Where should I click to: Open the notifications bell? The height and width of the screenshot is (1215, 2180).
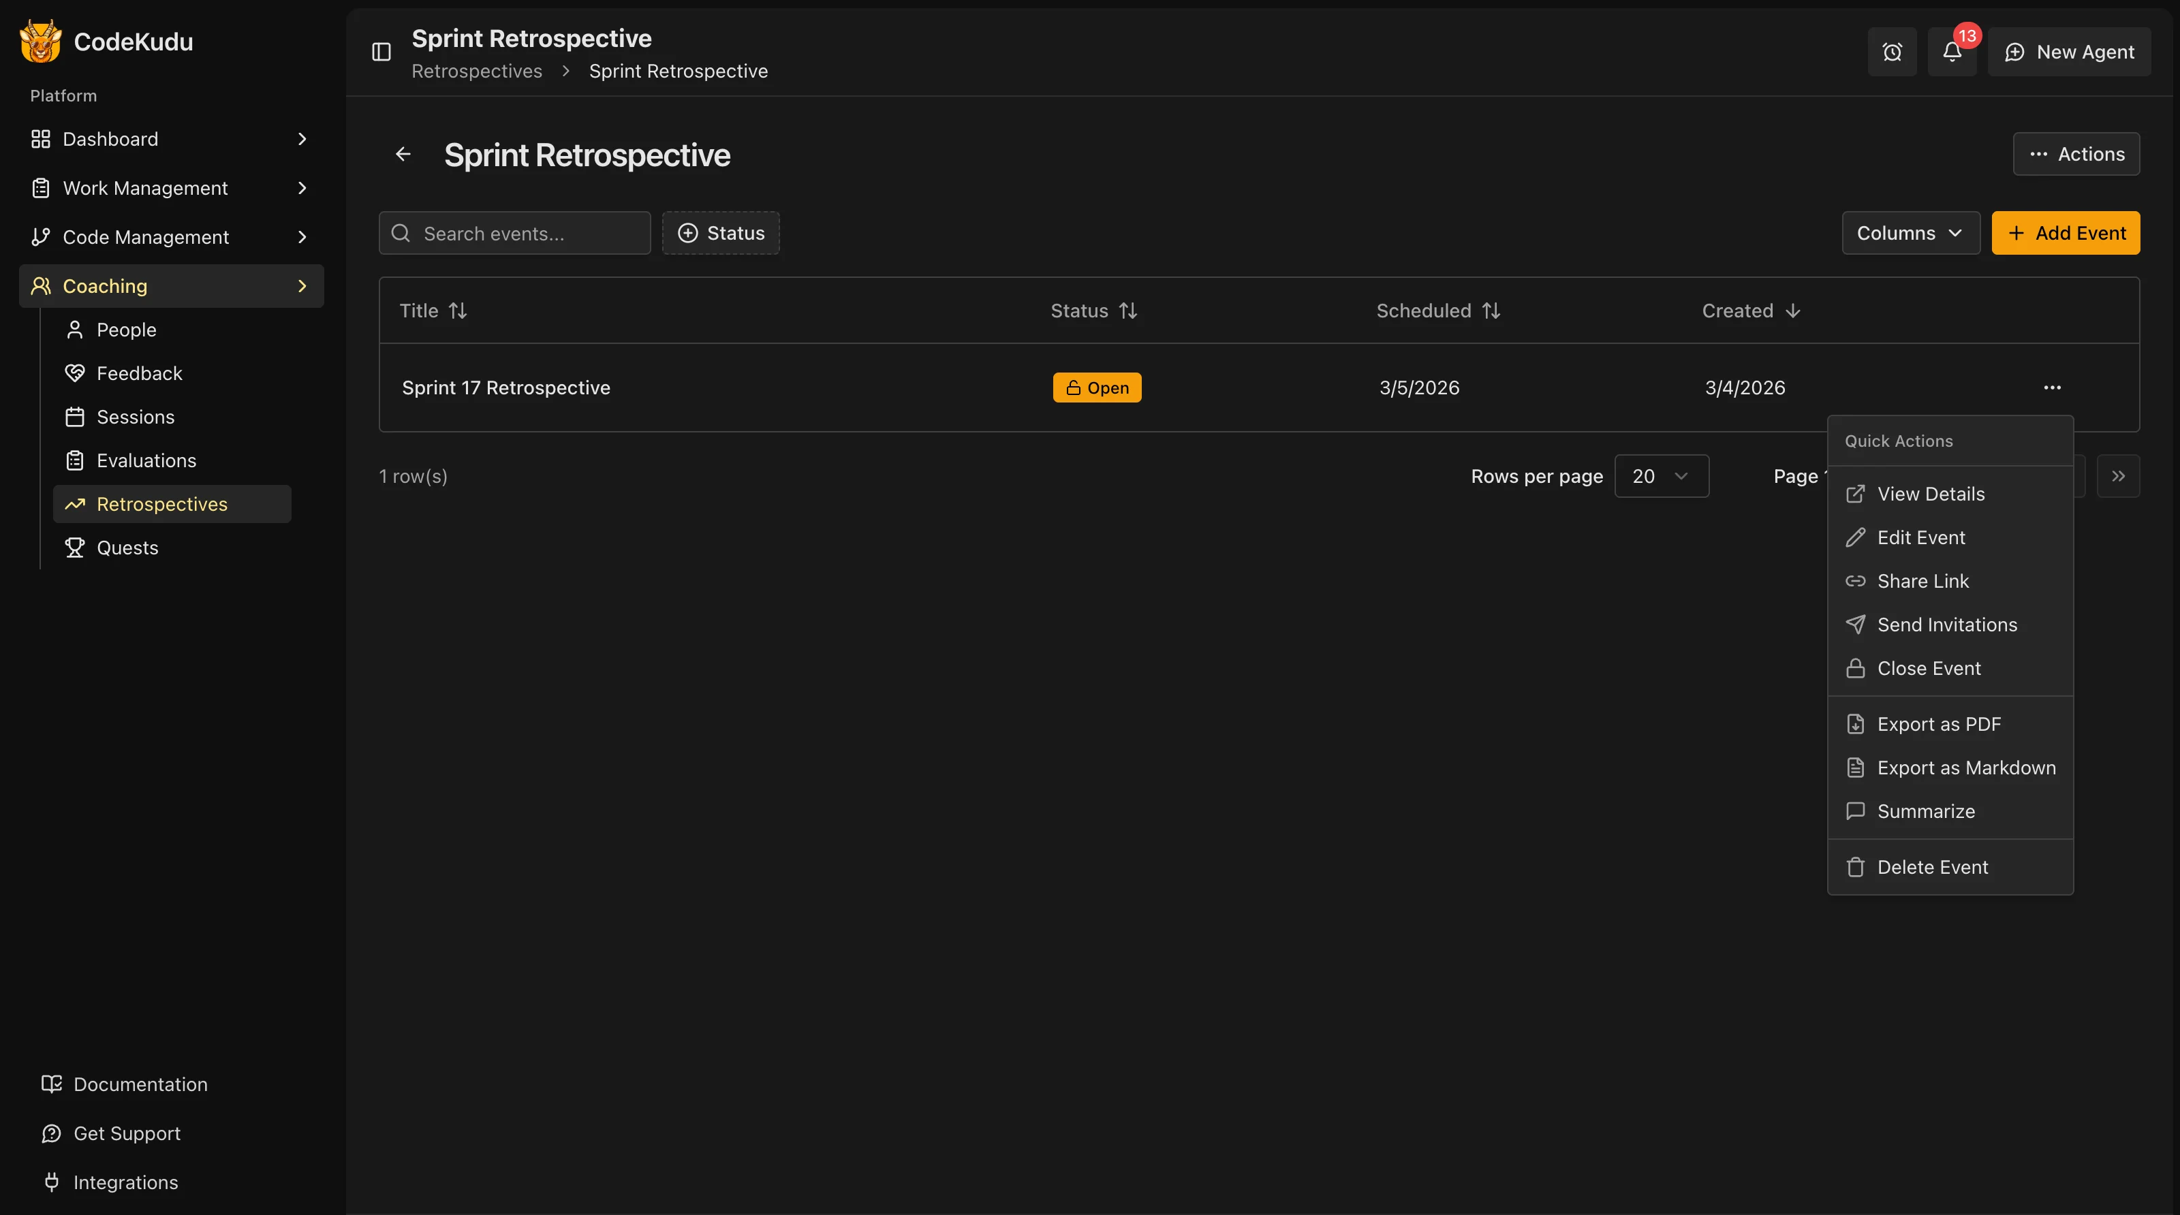(1952, 52)
